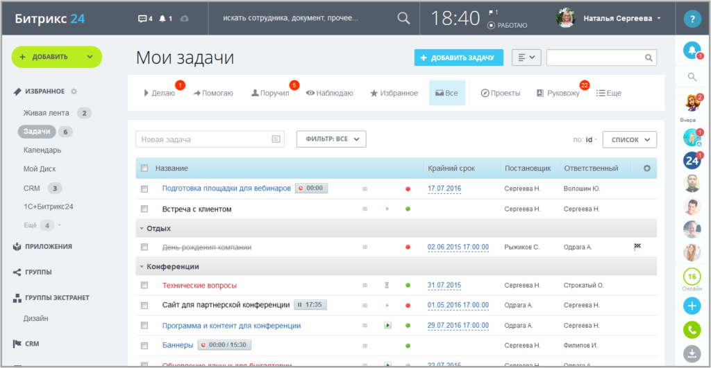Open the task list settings gear icon
The width and height of the screenshot is (711, 368).
pyautogui.click(x=647, y=168)
